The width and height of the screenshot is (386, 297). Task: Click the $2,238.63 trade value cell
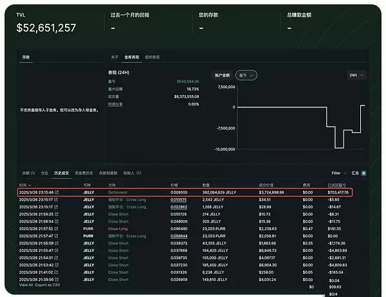coord(268,229)
